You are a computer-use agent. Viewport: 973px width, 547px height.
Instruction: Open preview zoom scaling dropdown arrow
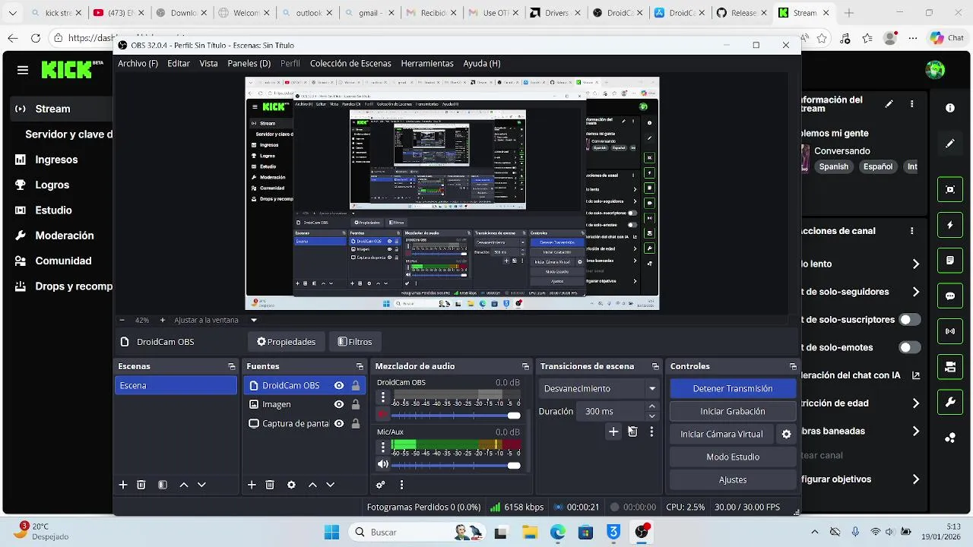(254, 321)
